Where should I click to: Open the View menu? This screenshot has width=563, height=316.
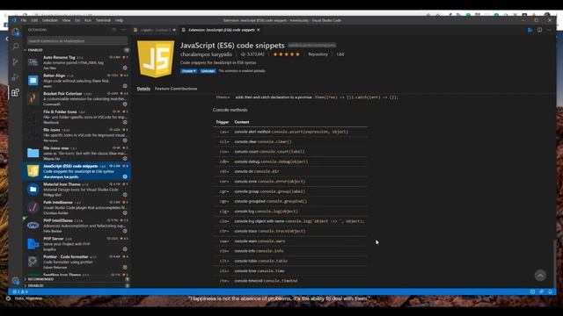[x=67, y=20]
